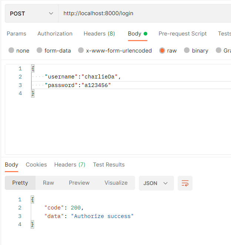Switch to the Params tab
This screenshot has height=245, width=231.
tap(16, 34)
